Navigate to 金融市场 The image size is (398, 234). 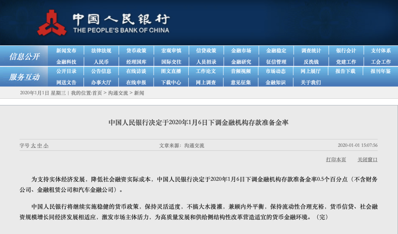[241, 51]
